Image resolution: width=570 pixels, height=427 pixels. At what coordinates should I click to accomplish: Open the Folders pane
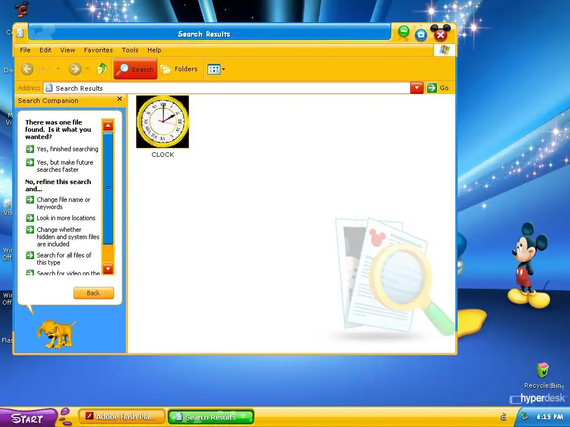click(x=179, y=68)
